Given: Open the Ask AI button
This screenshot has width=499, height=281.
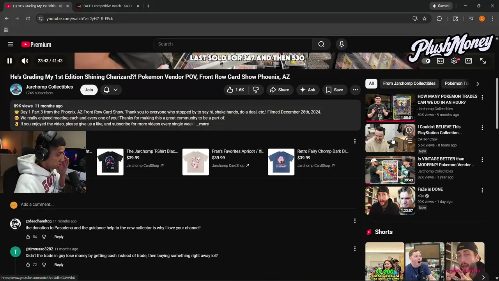Looking at the screenshot, I should pos(307,90).
